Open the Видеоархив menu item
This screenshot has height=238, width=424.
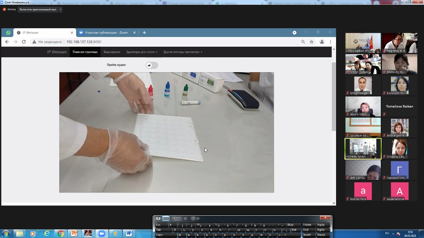coord(112,52)
